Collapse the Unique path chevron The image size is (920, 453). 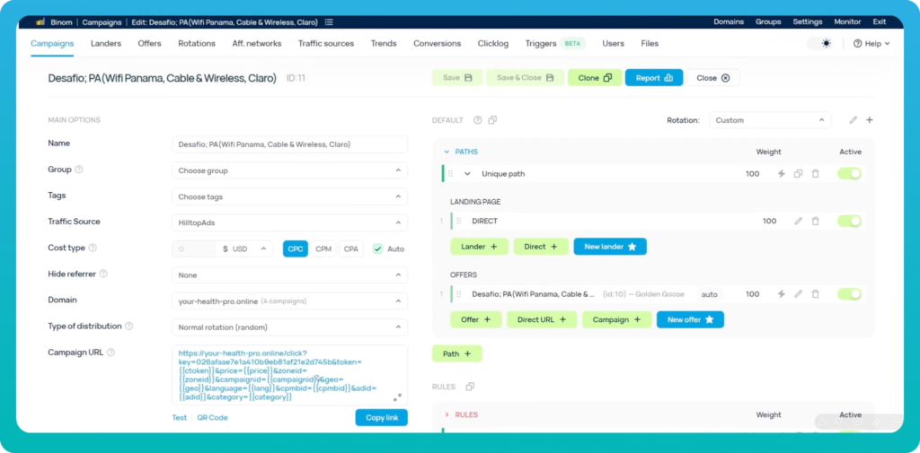[467, 173]
